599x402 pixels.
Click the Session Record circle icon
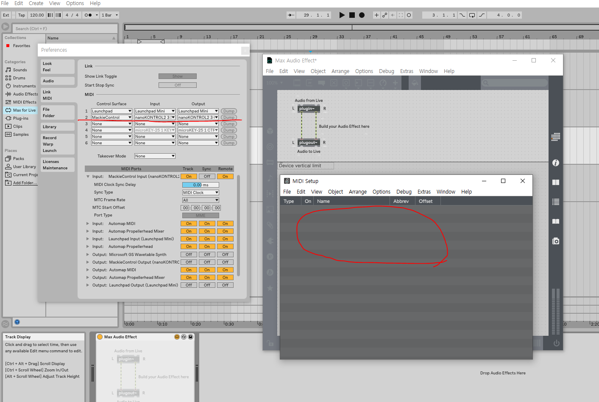coord(409,15)
